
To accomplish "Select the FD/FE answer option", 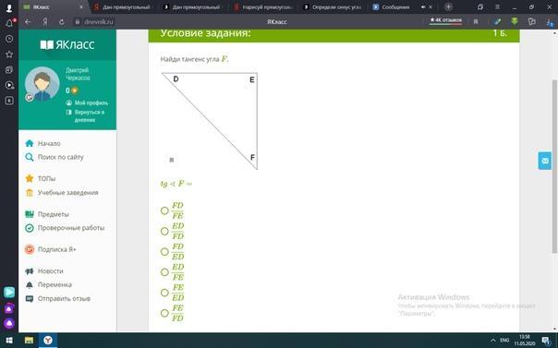I will click(x=164, y=210).
